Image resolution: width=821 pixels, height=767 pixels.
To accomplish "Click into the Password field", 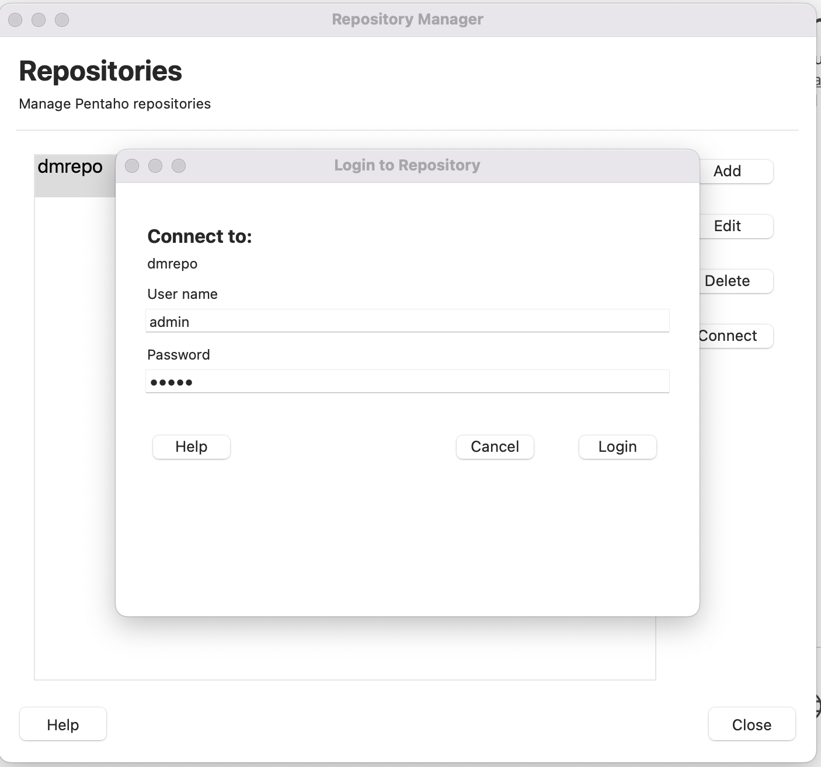I will pos(407,382).
